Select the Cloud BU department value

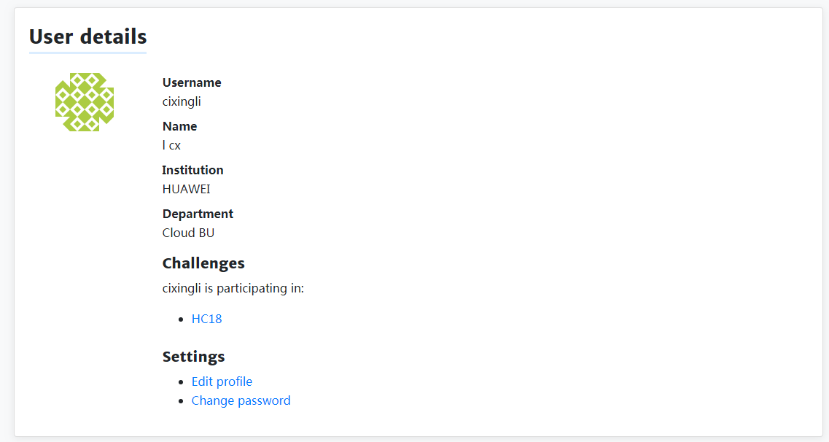(x=188, y=233)
